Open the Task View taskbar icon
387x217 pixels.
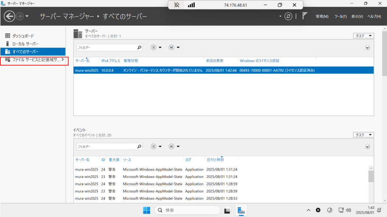227,210
